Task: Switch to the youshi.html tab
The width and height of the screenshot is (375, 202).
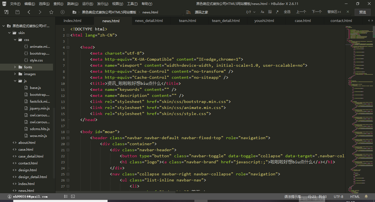Action: click(x=264, y=21)
